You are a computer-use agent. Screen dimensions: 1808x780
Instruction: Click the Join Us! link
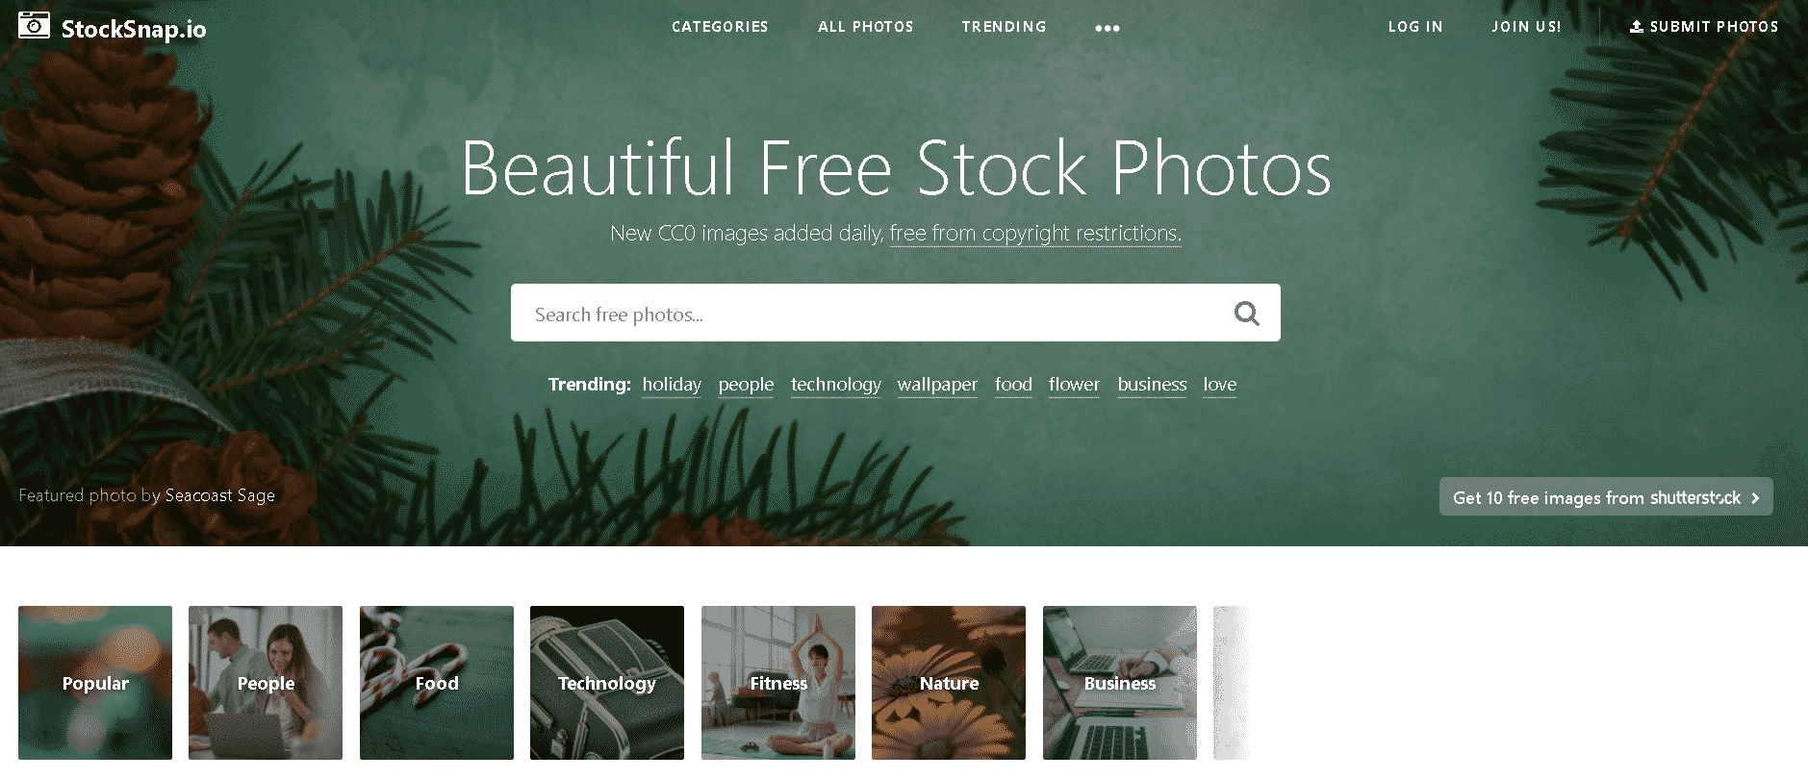[1526, 27]
